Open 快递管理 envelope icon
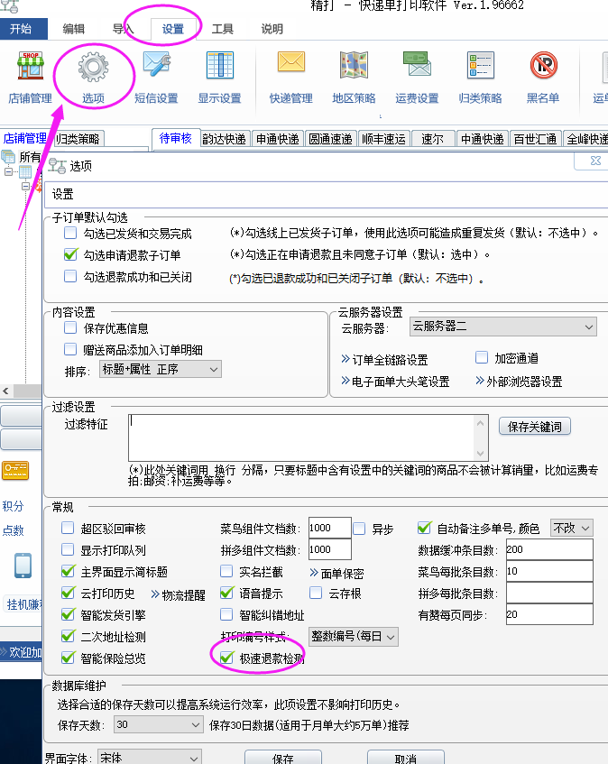Image resolution: width=608 pixels, height=764 pixels. point(290,62)
